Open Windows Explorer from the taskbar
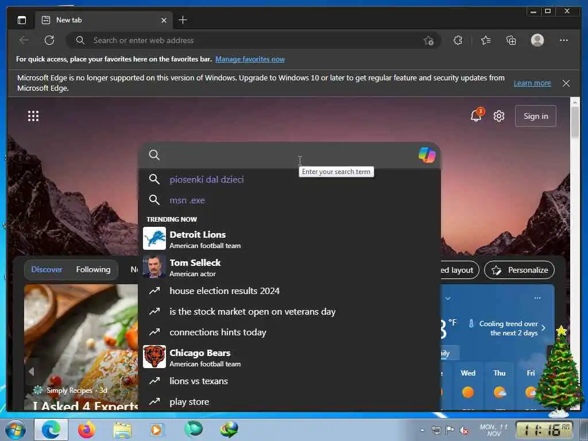This screenshot has height=441, width=588. pos(122,430)
